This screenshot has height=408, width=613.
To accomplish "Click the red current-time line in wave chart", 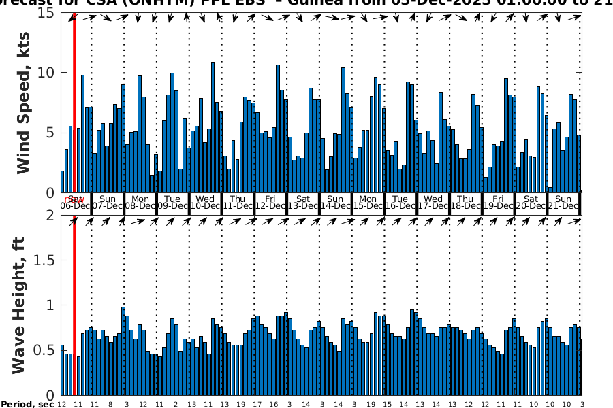I will [x=74, y=306].
